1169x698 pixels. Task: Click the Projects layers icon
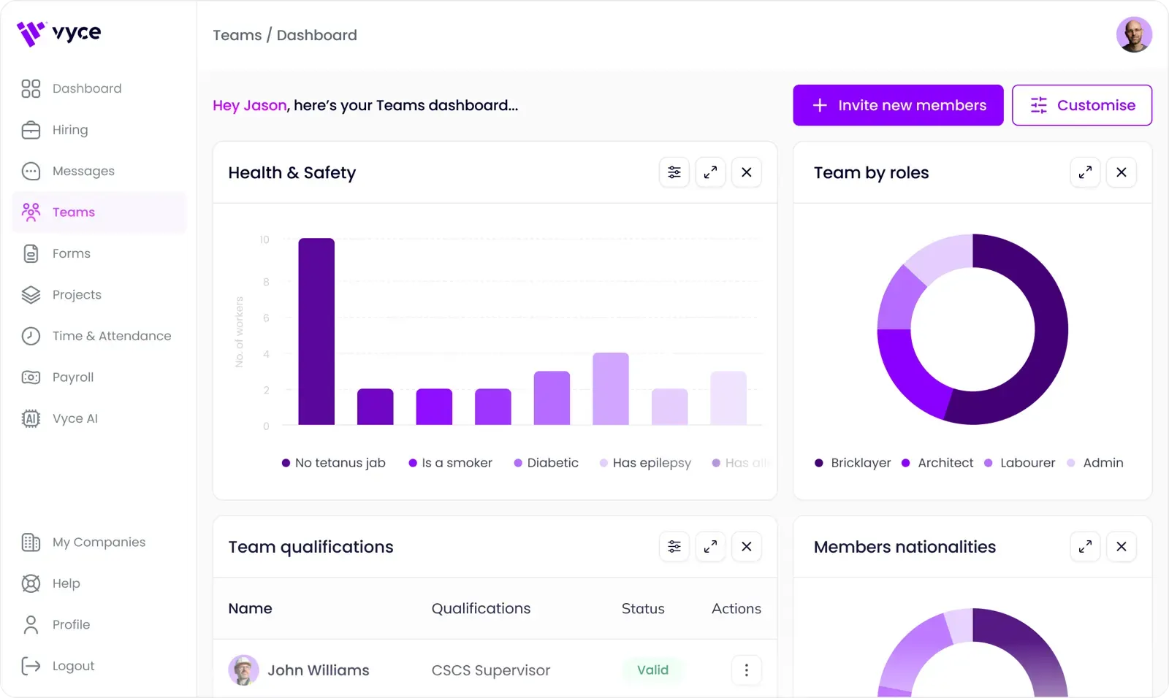pyautogui.click(x=31, y=295)
